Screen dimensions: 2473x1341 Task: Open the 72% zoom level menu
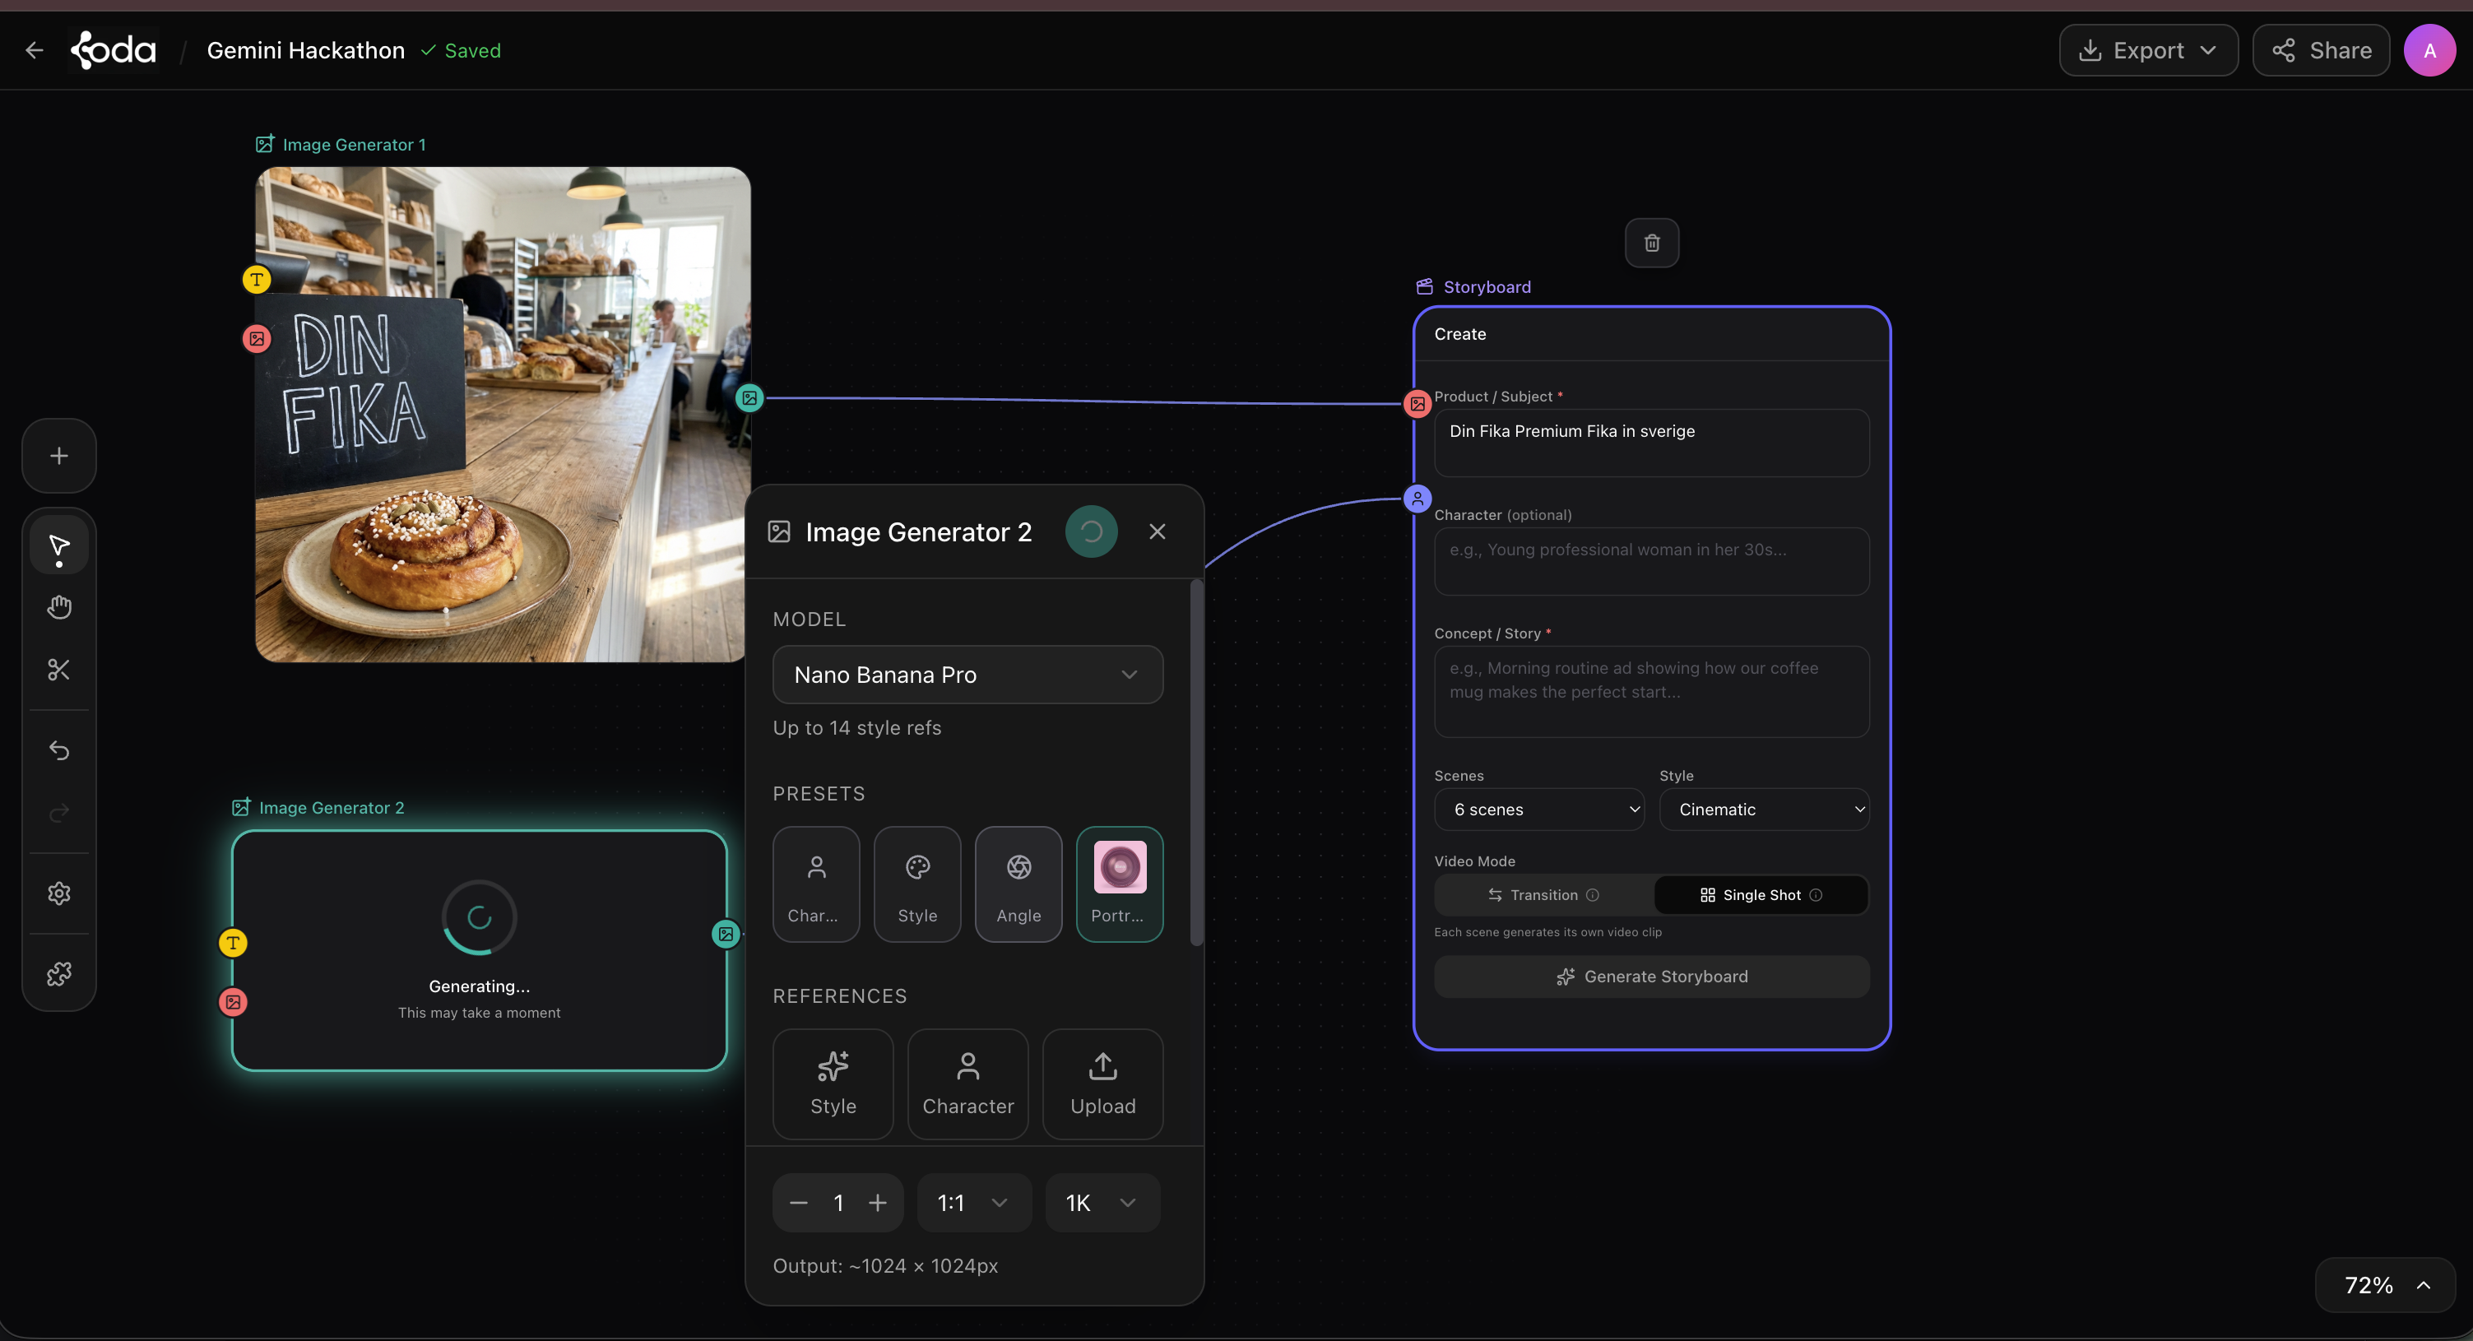click(2385, 1284)
